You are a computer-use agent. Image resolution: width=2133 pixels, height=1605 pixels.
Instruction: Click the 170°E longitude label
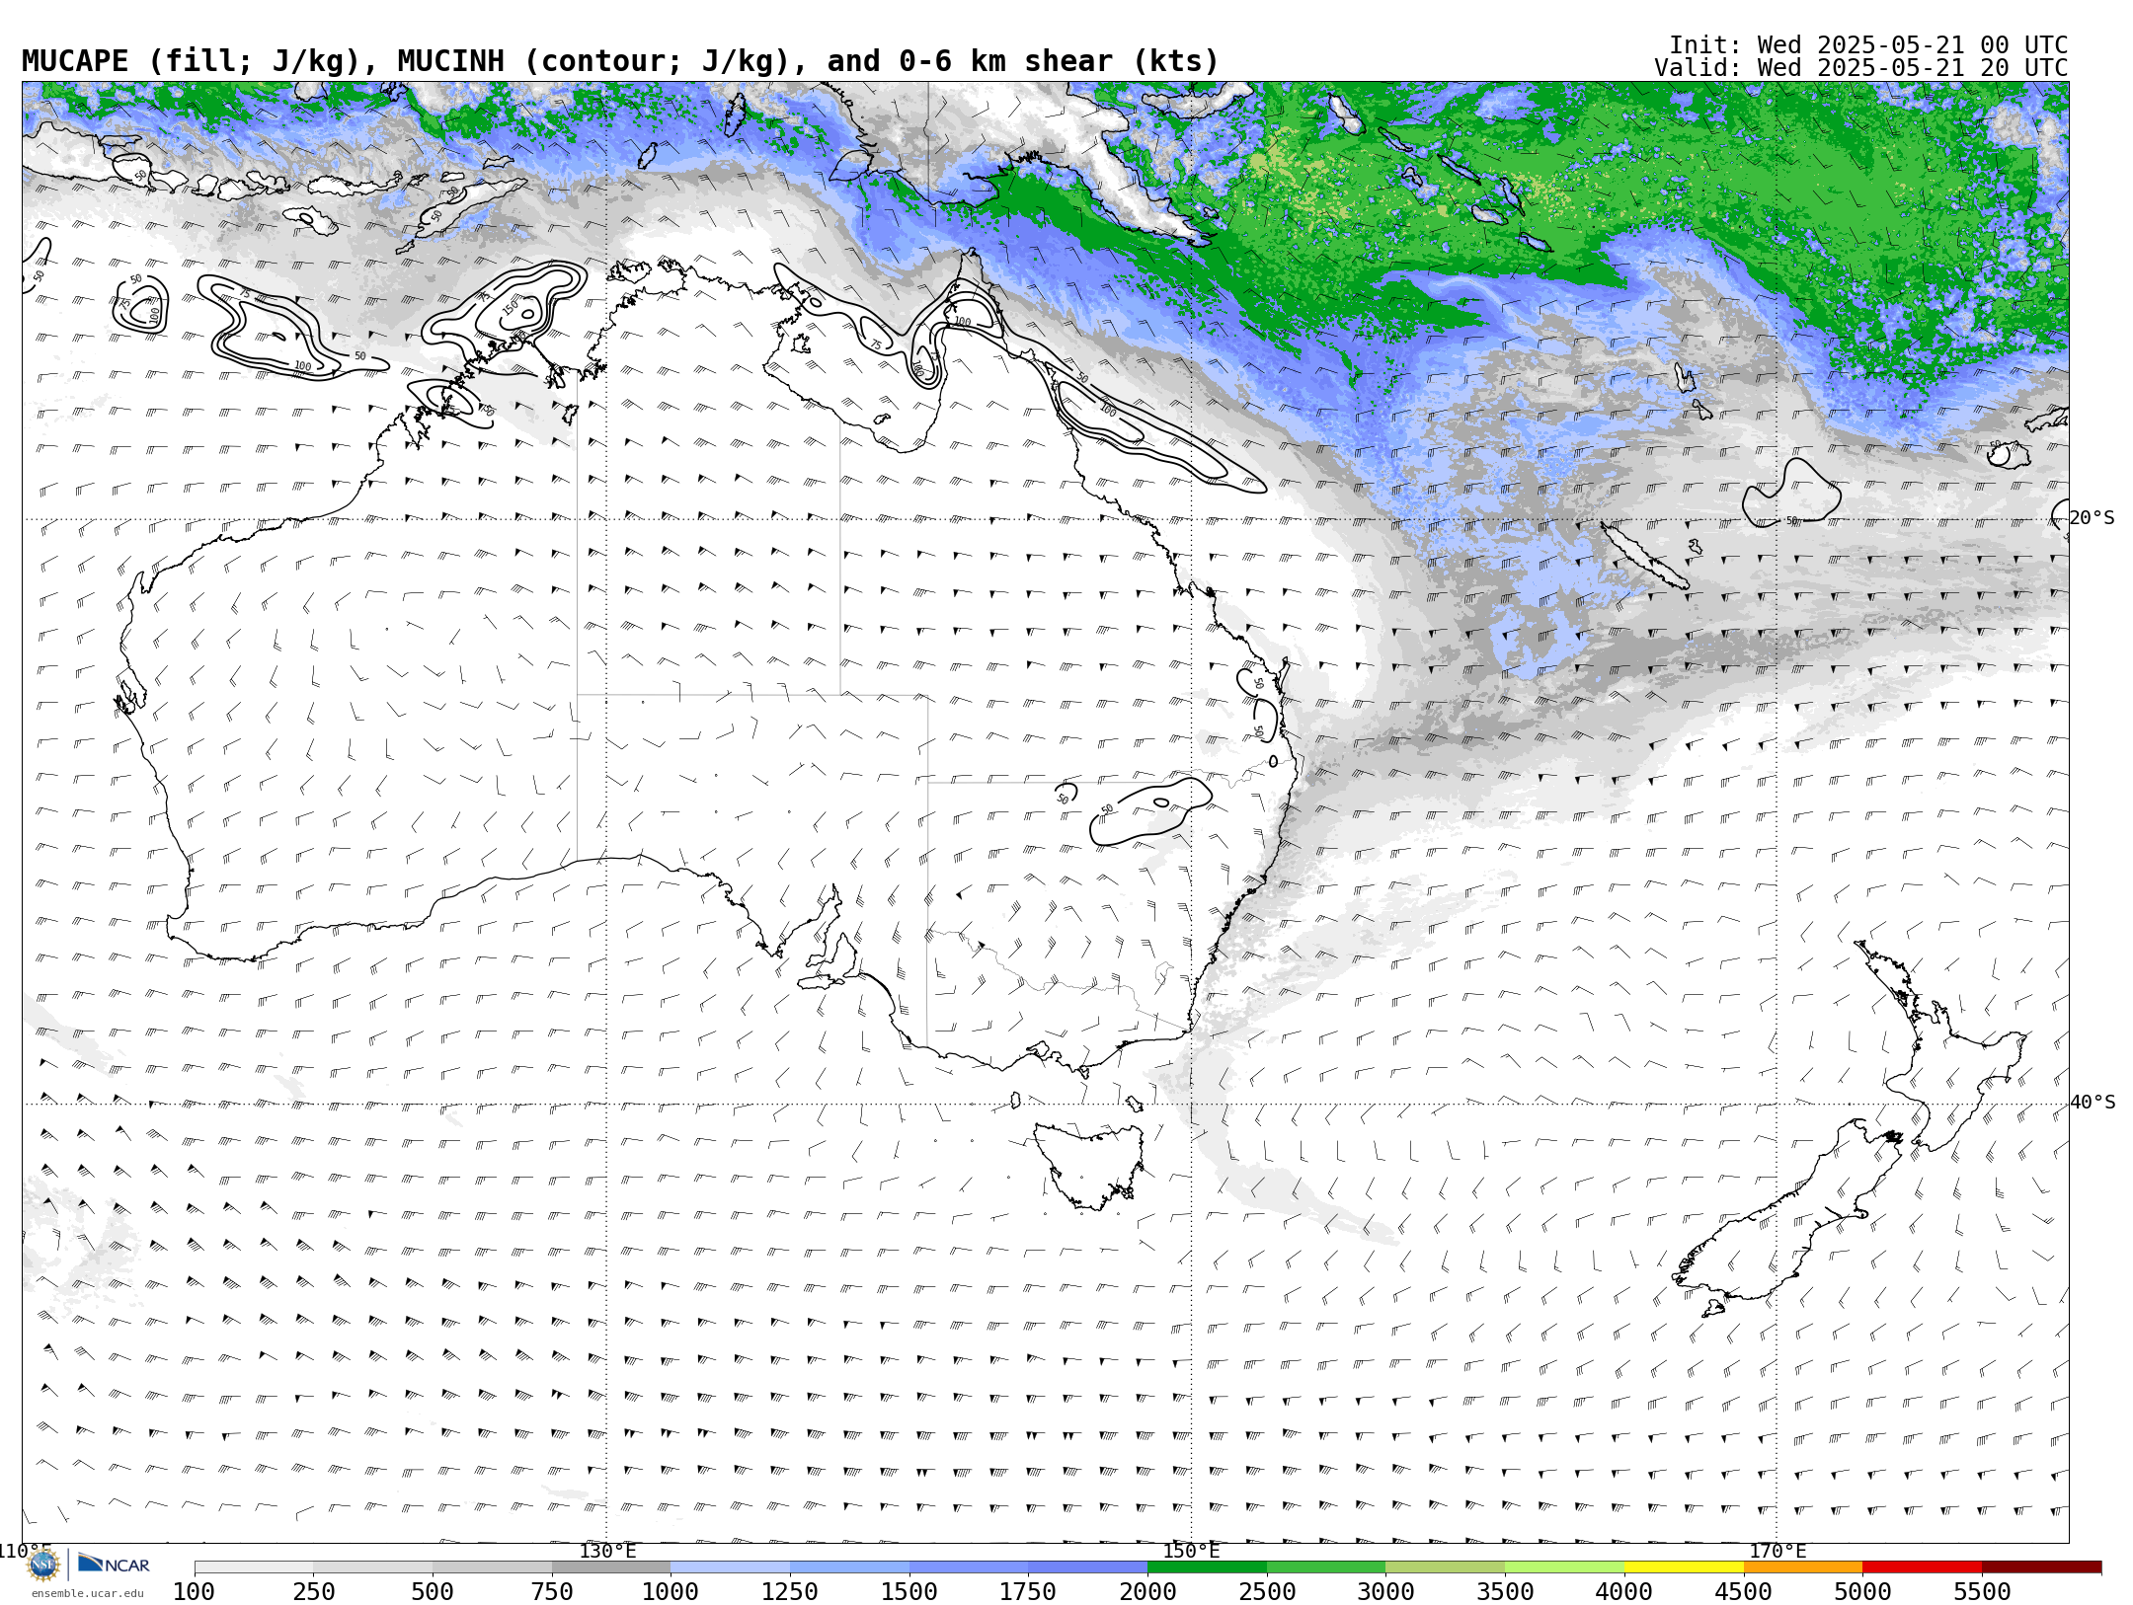1777,1551
